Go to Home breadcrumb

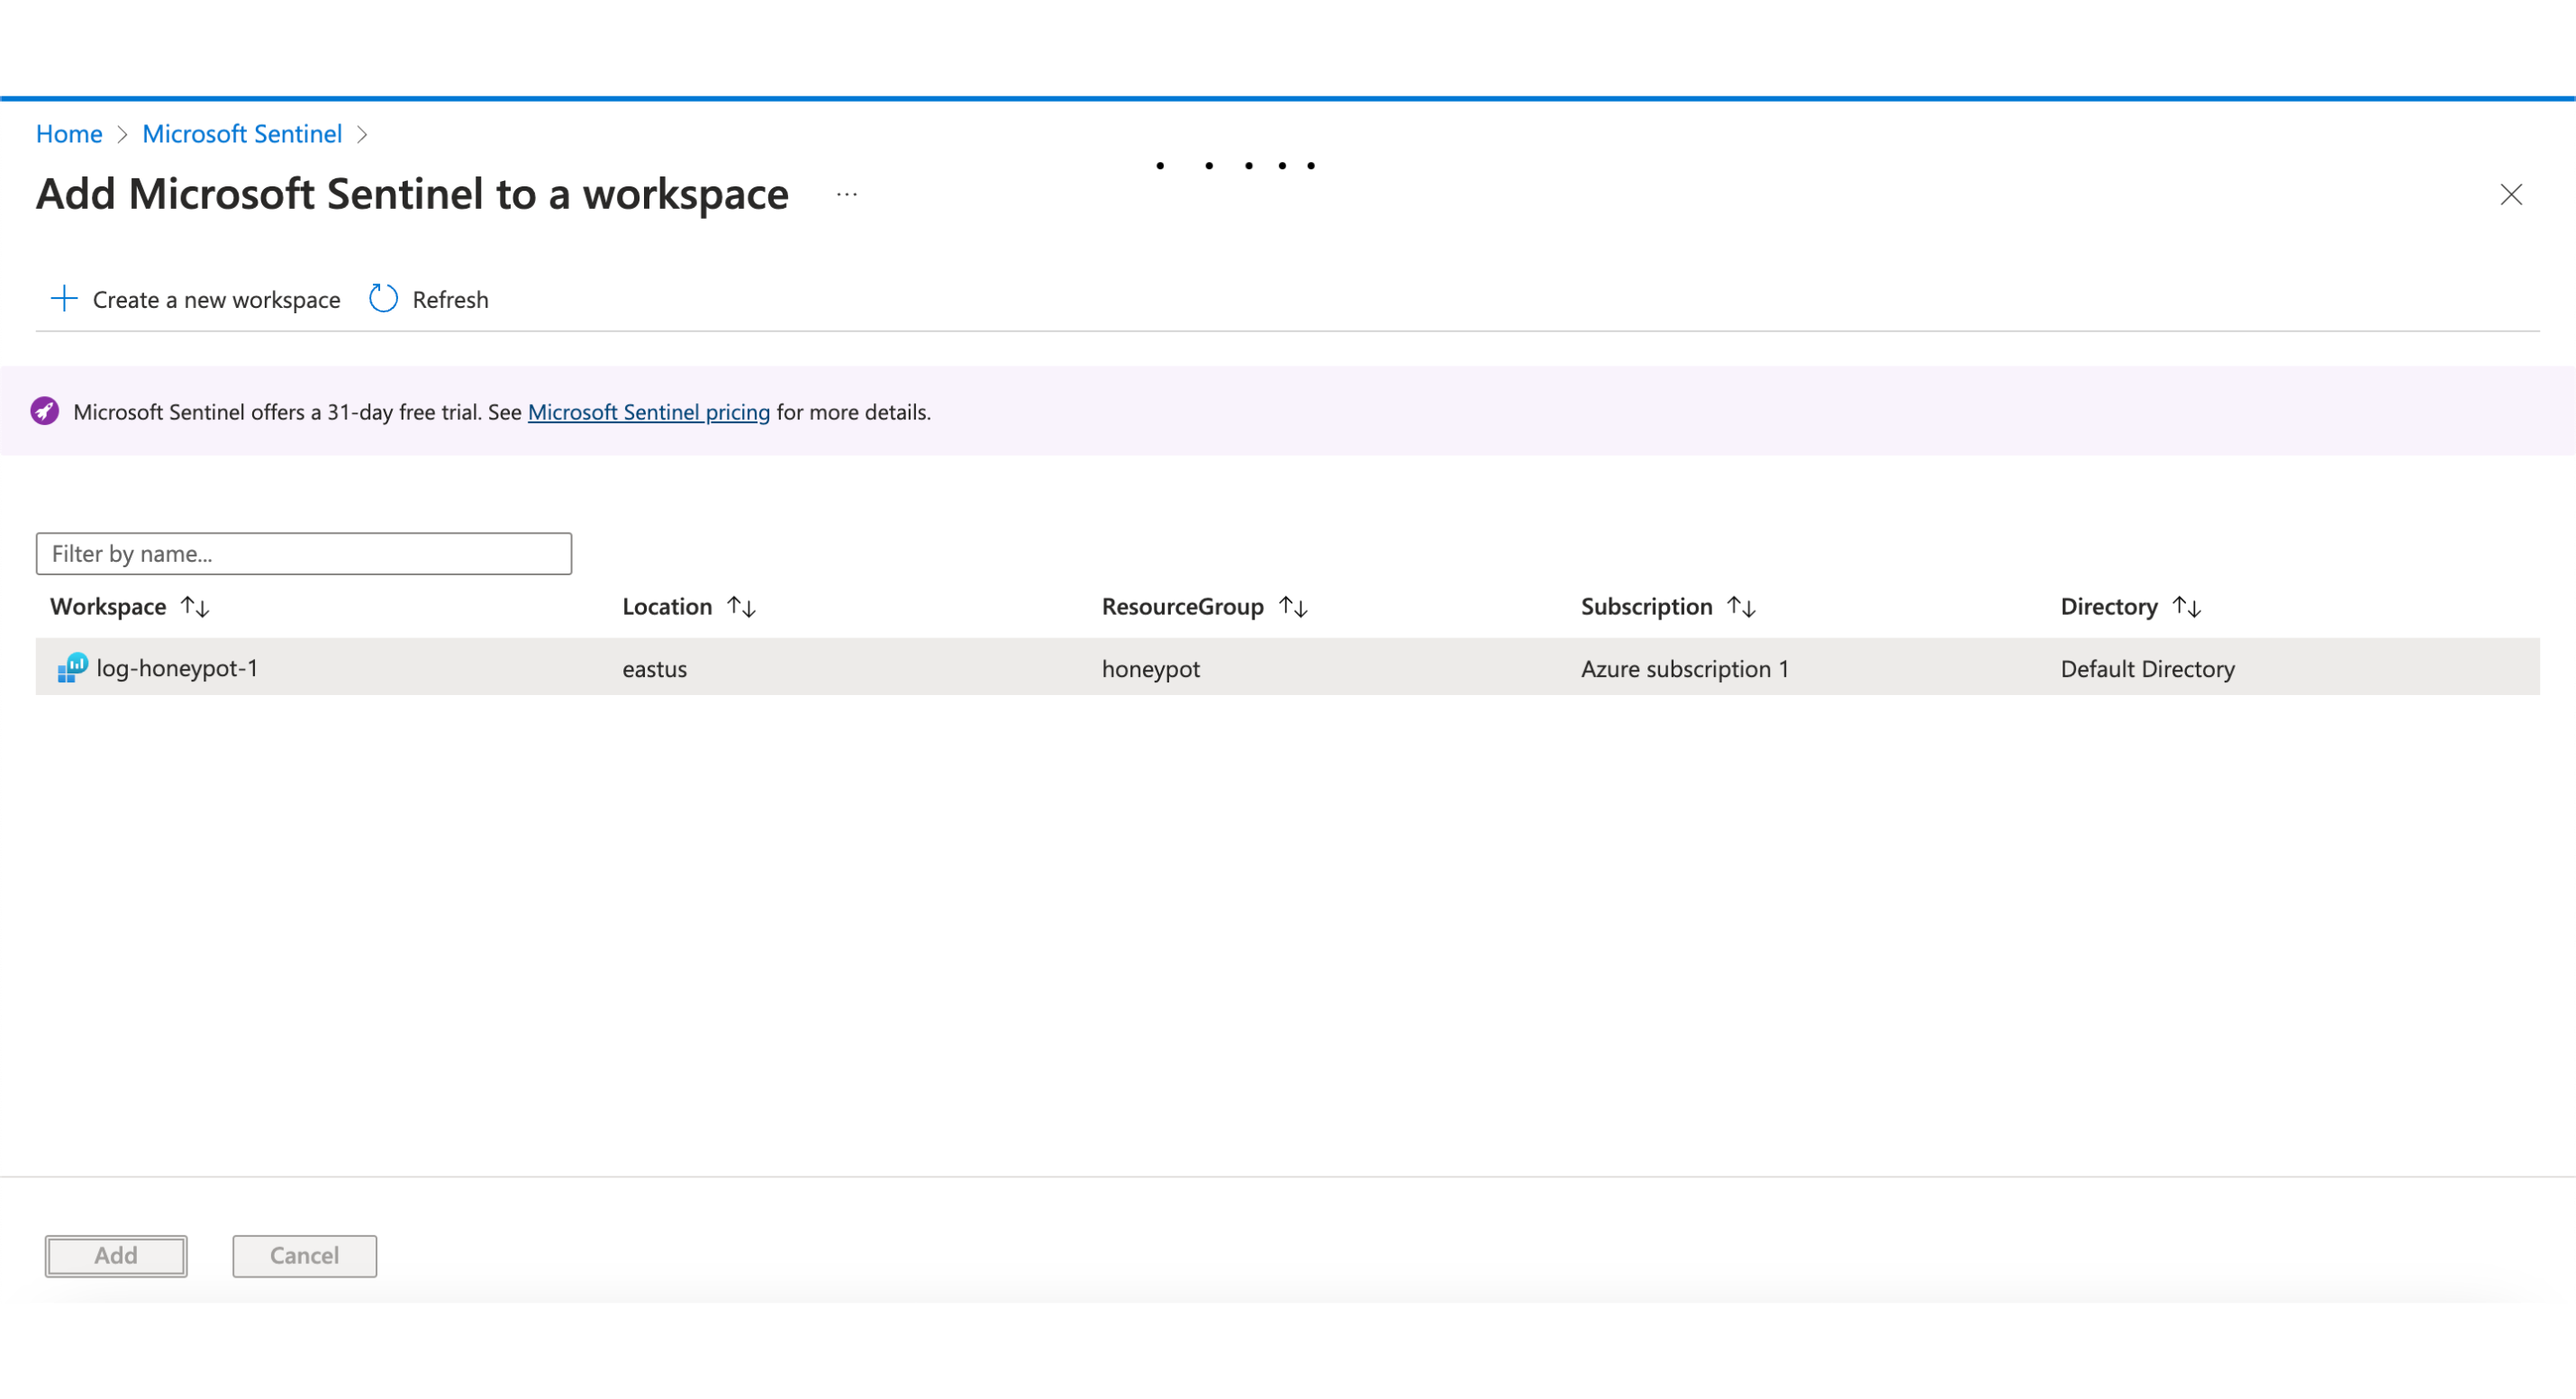click(69, 134)
